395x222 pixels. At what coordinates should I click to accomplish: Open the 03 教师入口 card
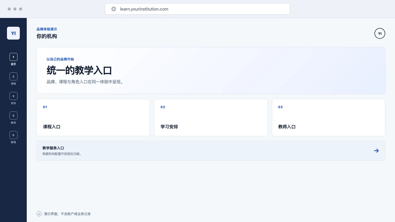[x=328, y=117]
